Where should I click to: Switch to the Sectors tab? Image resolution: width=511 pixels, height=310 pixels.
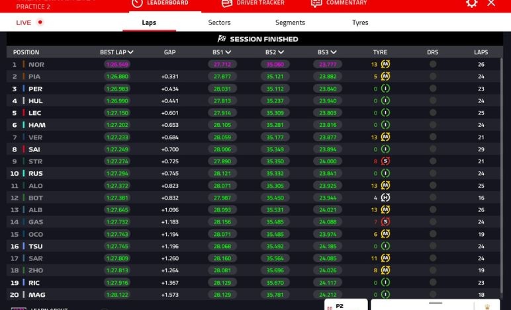219,22
